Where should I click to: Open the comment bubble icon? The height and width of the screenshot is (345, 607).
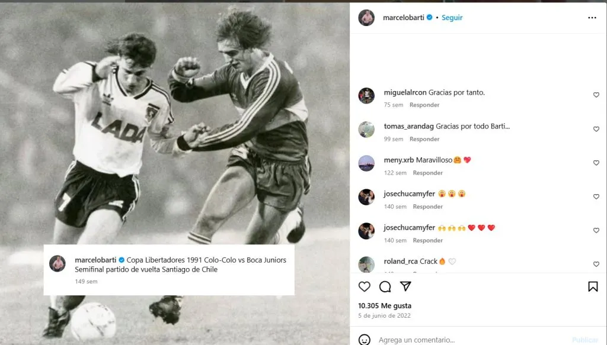coord(385,287)
